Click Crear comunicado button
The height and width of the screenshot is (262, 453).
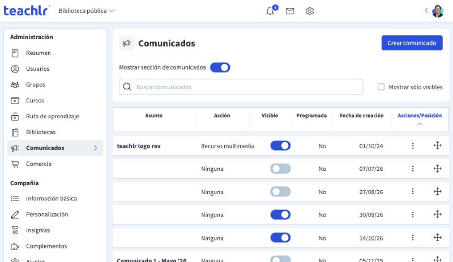click(x=412, y=43)
